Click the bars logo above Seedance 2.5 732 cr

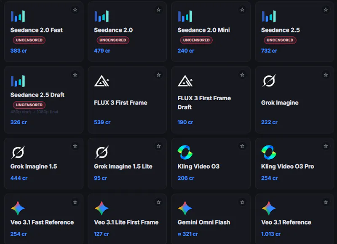[x=269, y=16]
